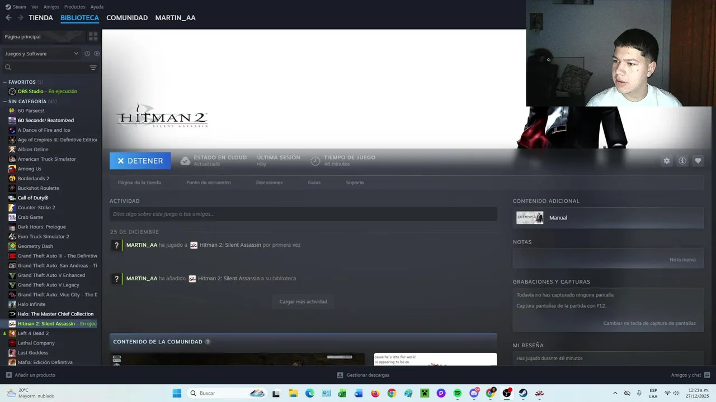Click Añadir un producto

coord(31,375)
